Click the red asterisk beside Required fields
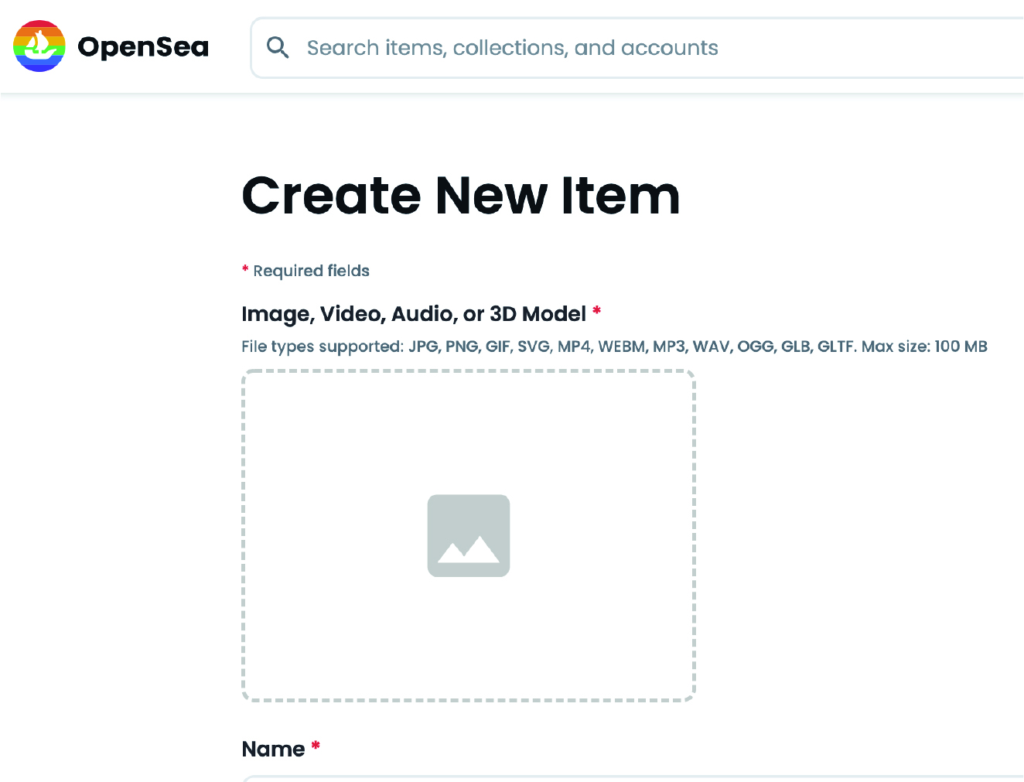The height and width of the screenshot is (782, 1024). 245,269
